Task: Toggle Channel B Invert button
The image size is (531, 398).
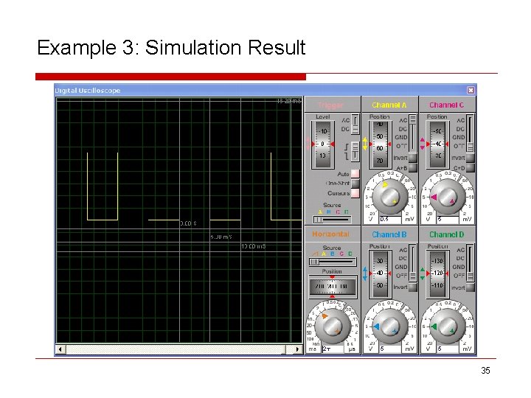Action: pos(412,287)
